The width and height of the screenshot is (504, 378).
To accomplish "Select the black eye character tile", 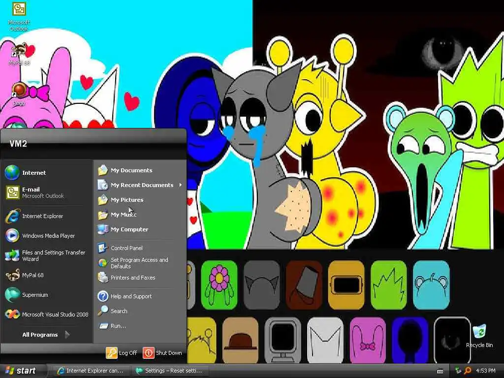I will pyautogui.click(x=452, y=341).
